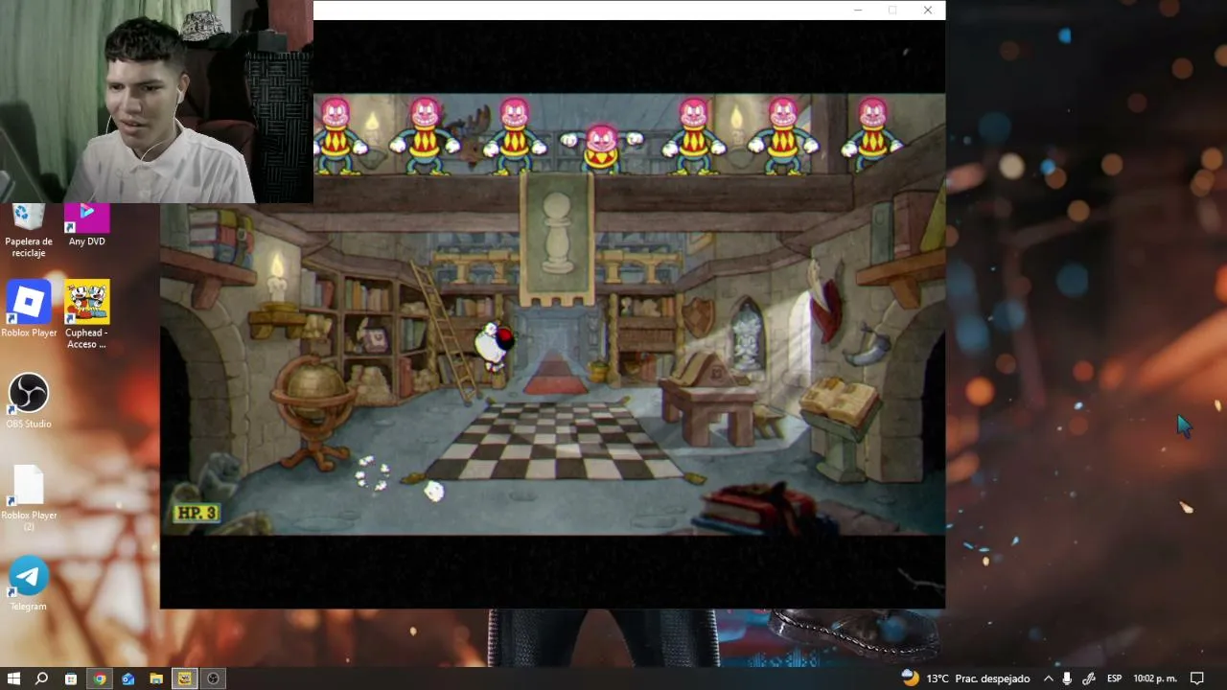Screen dimensions: 1227x690
Task: Open the taskbar search
Action: pos(41,678)
